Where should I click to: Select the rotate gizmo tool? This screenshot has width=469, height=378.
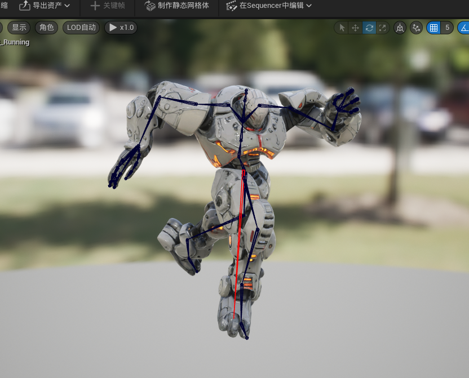click(x=369, y=28)
